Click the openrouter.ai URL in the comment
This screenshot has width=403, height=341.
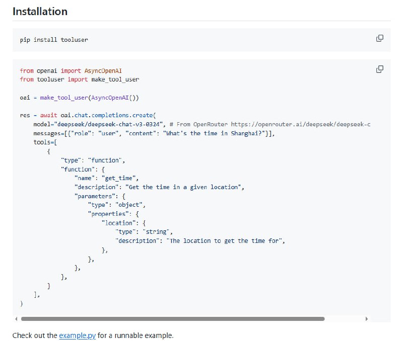(x=307, y=124)
